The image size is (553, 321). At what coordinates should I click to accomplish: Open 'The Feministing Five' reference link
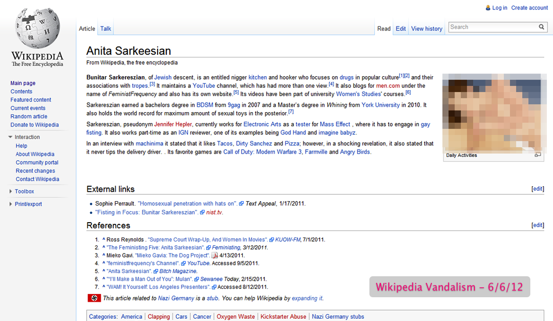(x=155, y=248)
